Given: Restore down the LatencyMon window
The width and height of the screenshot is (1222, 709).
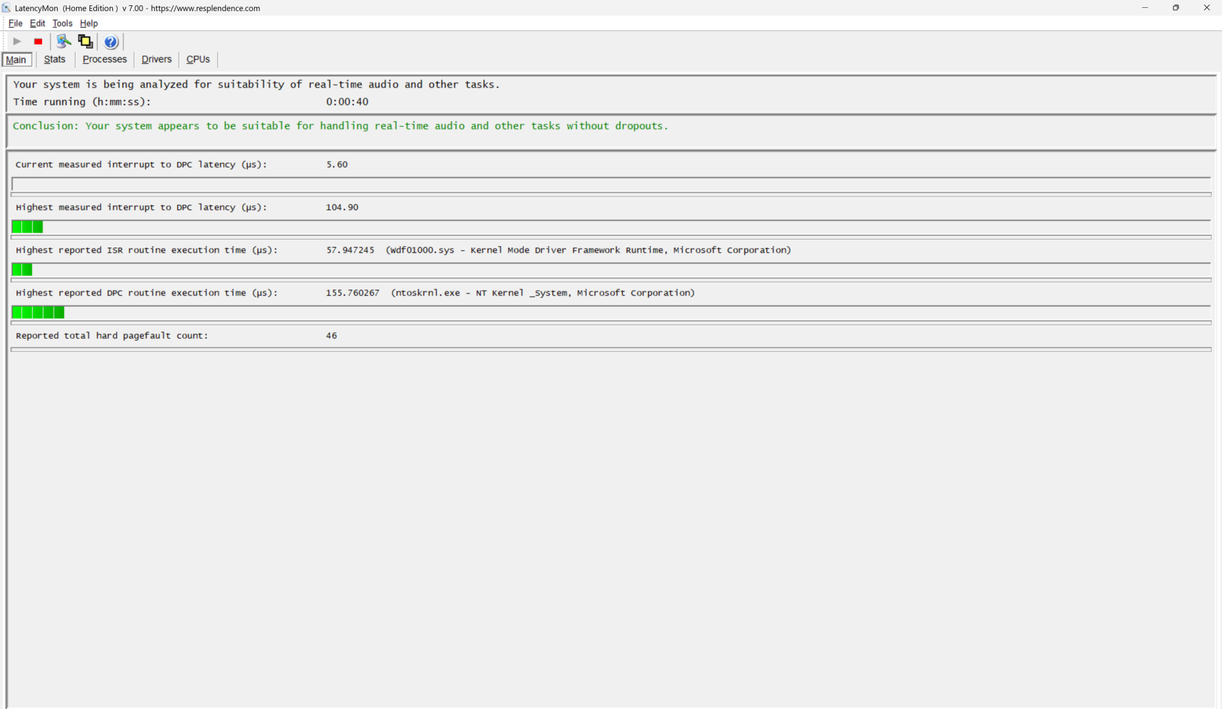Looking at the screenshot, I should pyautogui.click(x=1175, y=8).
